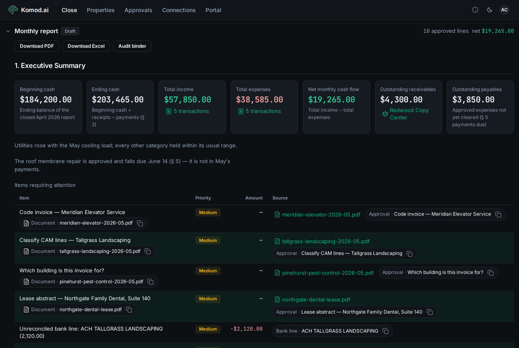Image resolution: width=519 pixels, height=348 pixels.
Task: Copy tallgrass-landscaping-2026-05.pdf document chip reference
Action: [x=148, y=251]
